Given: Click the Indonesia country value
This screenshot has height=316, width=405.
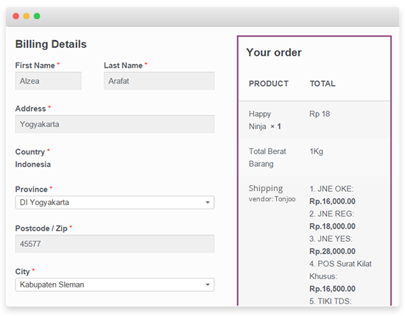Looking at the screenshot, I should coord(33,165).
